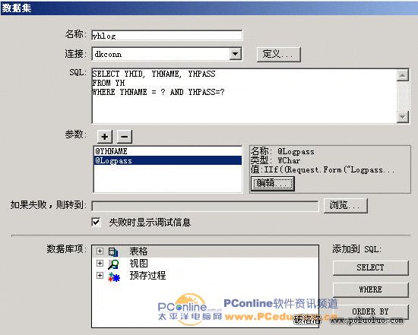The image size is (418, 335).
Task: Open the 定义 connection definition button
Action: (x=279, y=55)
